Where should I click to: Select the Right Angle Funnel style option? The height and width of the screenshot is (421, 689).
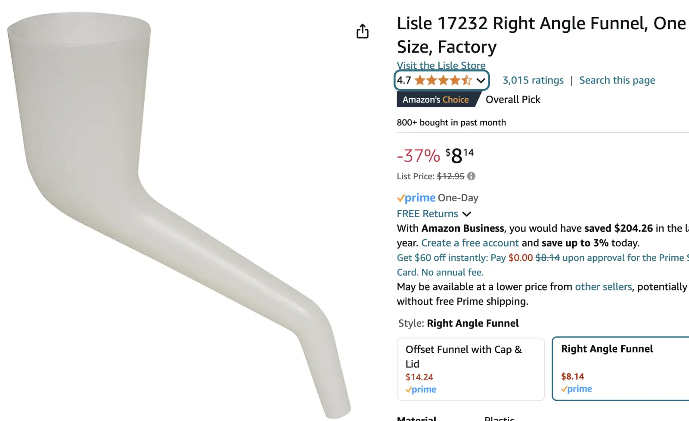(620, 368)
